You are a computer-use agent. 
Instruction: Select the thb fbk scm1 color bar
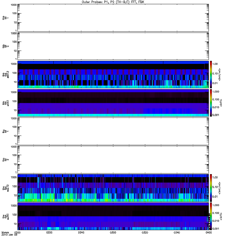coord(211,103)
